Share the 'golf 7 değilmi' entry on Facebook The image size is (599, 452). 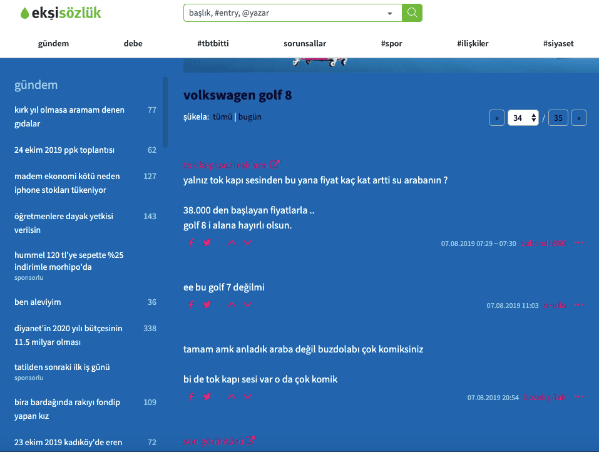click(x=192, y=305)
